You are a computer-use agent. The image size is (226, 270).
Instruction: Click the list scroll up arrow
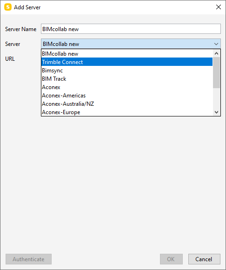216,53
